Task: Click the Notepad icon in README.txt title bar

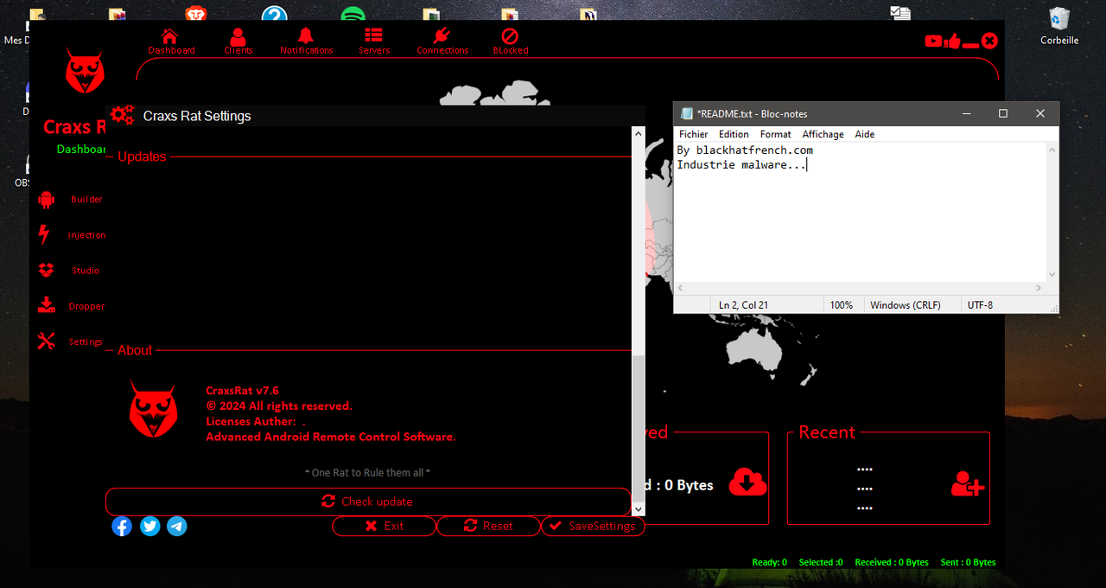Action: coord(686,113)
